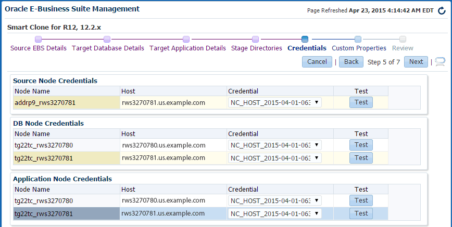452x227 pixels.
Task: Click the Target Application Details train marker
Action: click(x=186, y=39)
